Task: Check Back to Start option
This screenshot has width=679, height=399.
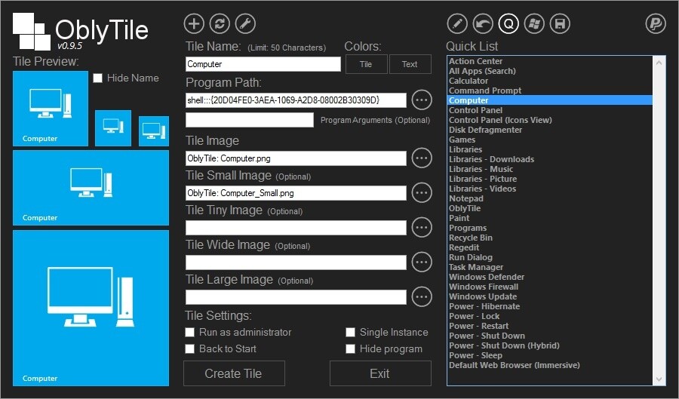Action: coord(189,348)
